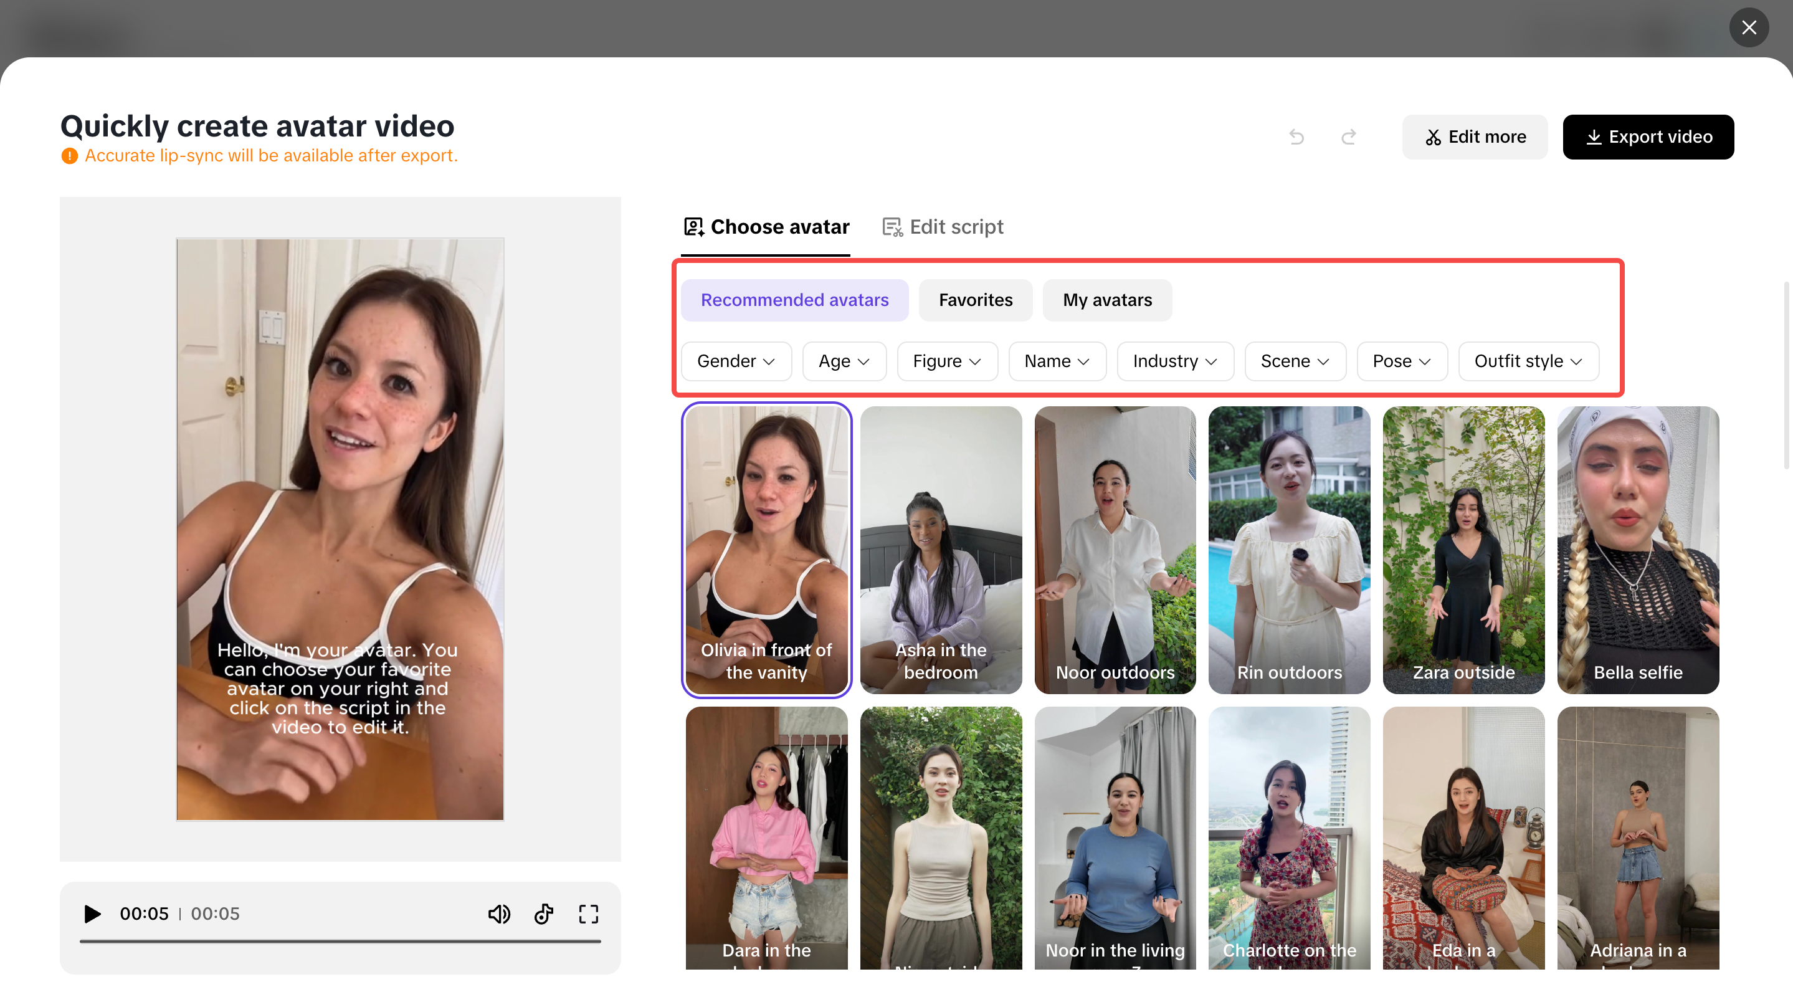Close the avatar video dialog
1793x997 pixels.
[1748, 27]
